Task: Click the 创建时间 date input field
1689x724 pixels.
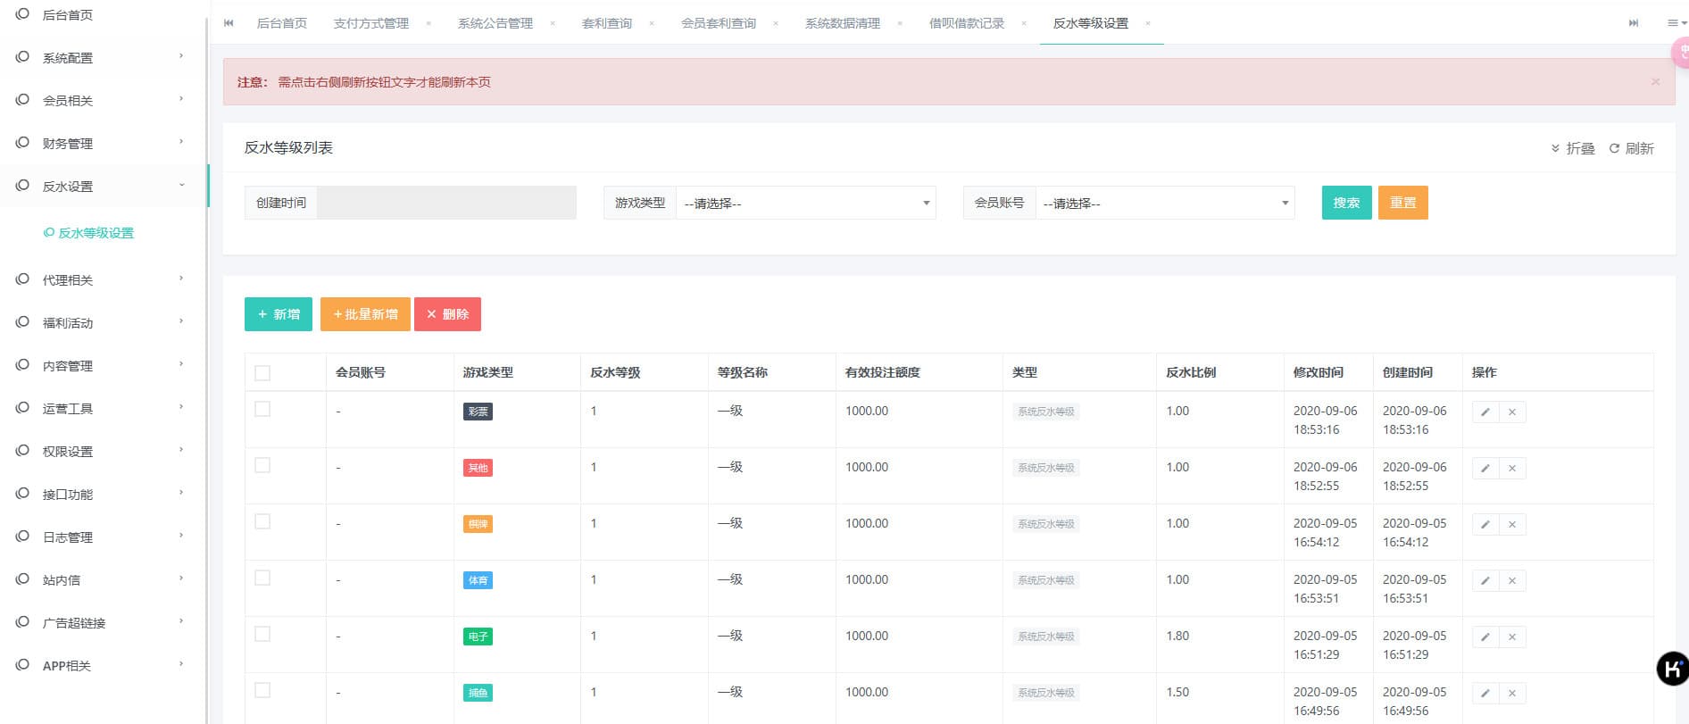Action: (x=446, y=203)
